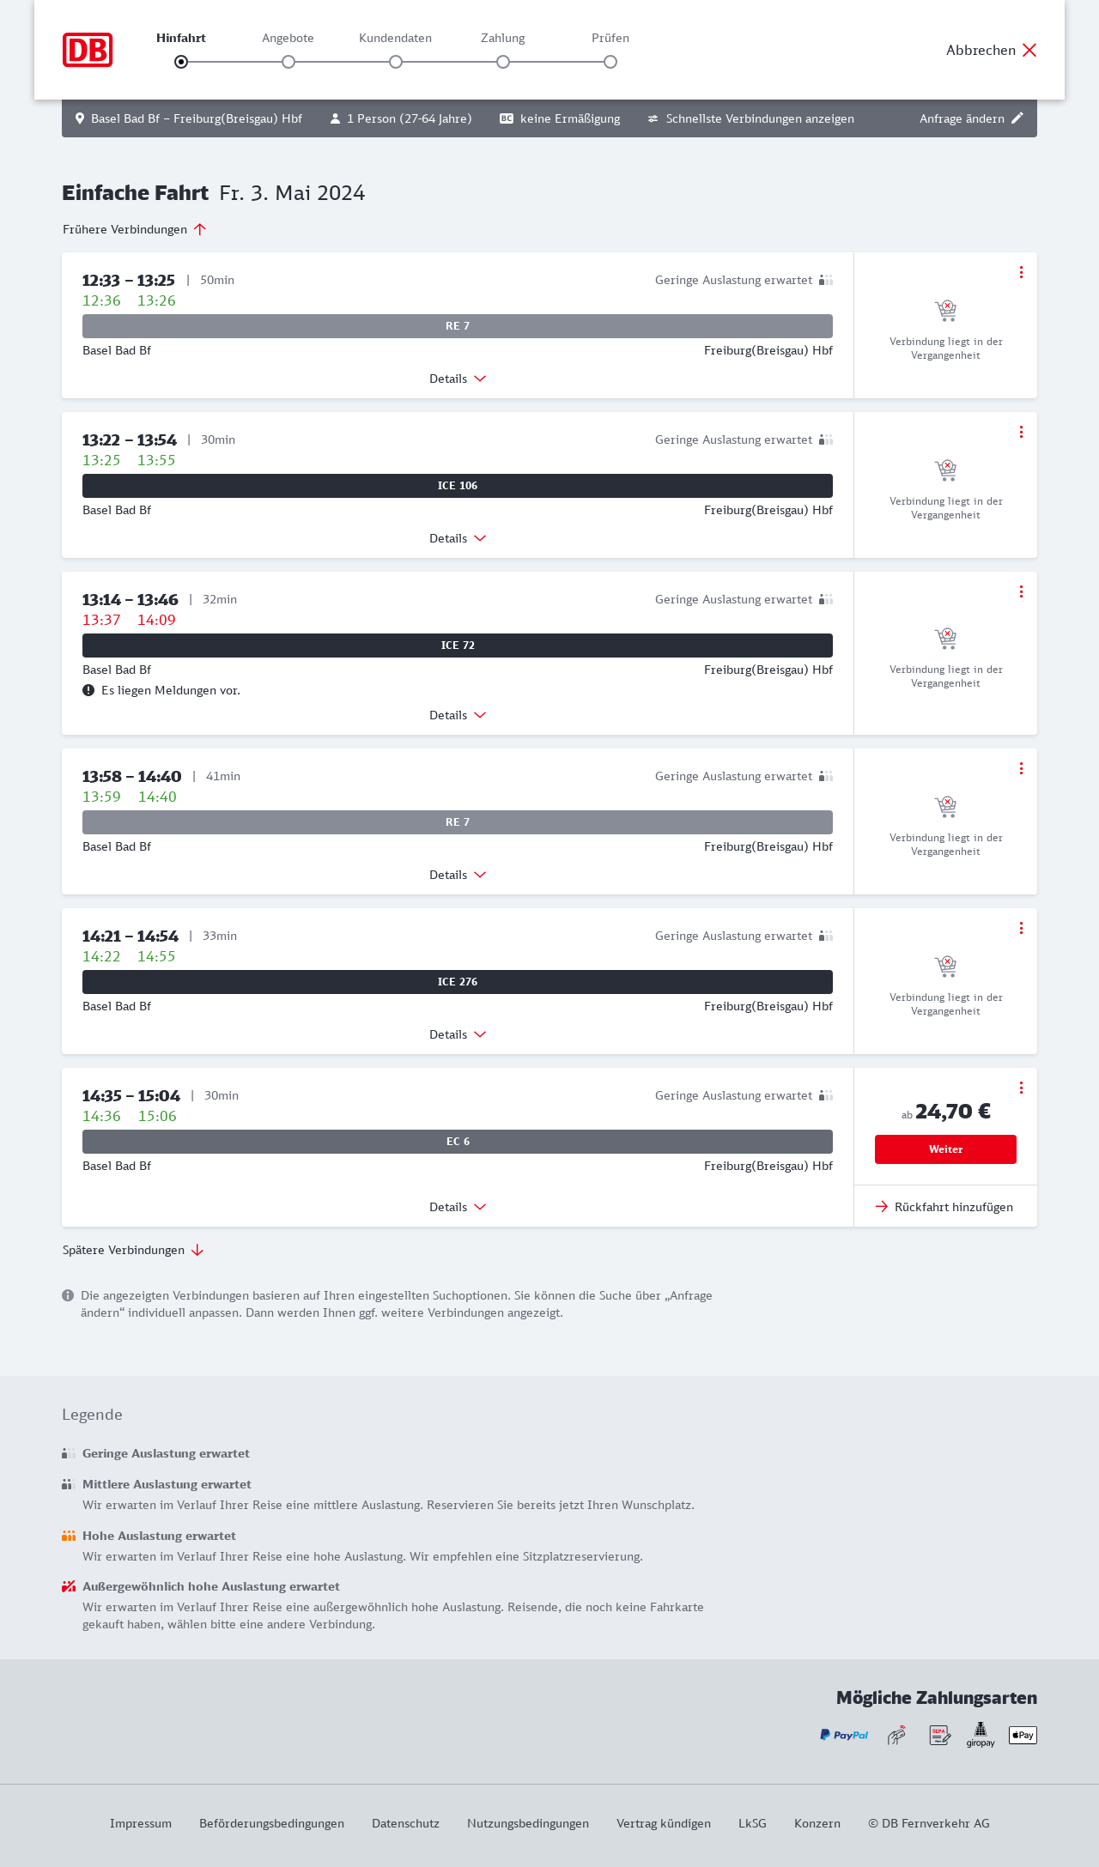The width and height of the screenshot is (1099, 1867).
Task: Expand Details for ICE 276 connection
Action: tap(458, 1034)
